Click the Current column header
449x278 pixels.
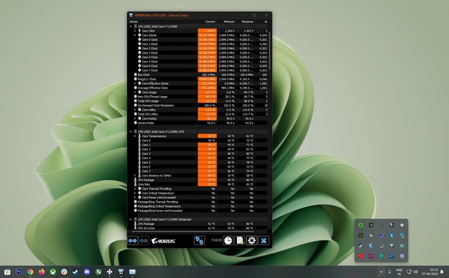(x=210, y=21)
